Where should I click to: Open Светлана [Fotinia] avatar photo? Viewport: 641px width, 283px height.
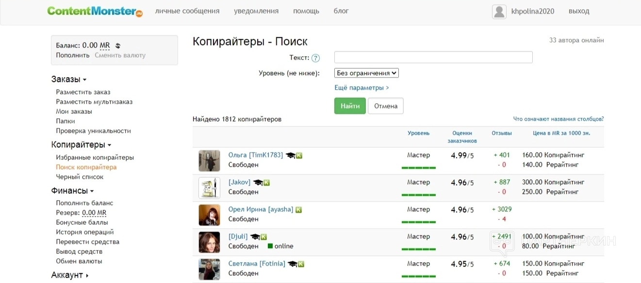pyautogui.click(x=209, y=269)
